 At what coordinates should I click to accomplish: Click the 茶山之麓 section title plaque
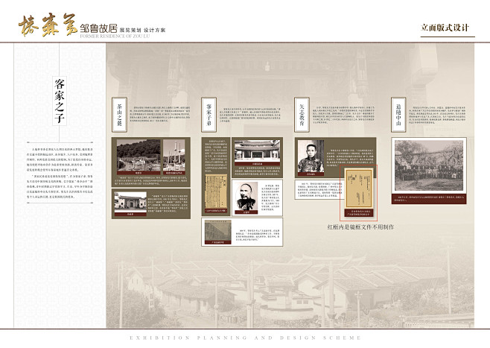tap(118, 113)
